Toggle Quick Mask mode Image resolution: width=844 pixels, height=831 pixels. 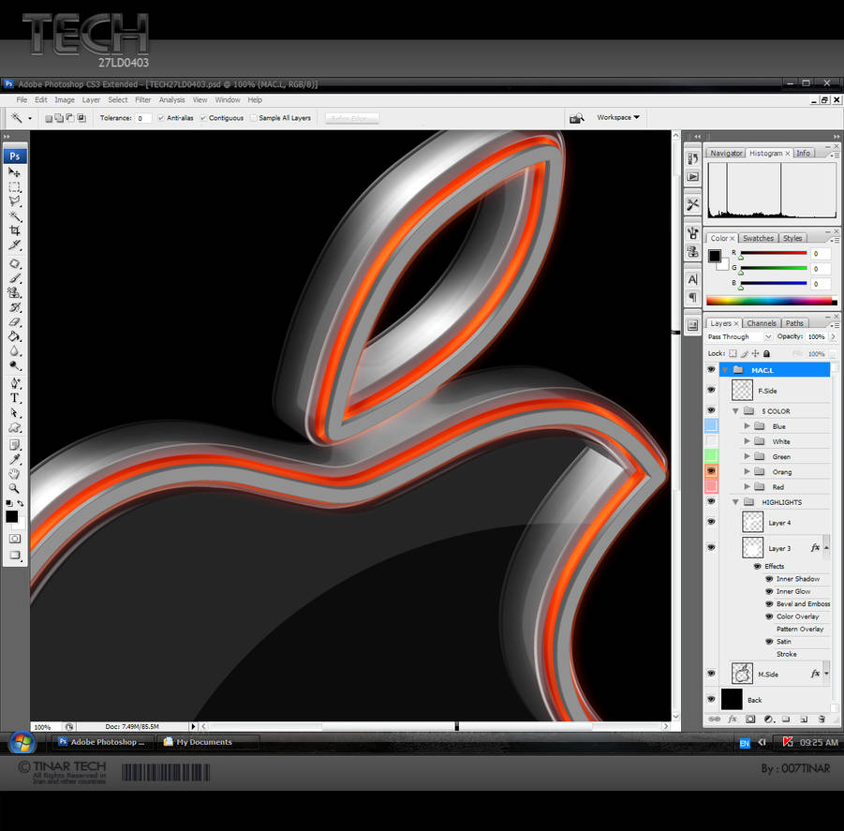point(15,539)
